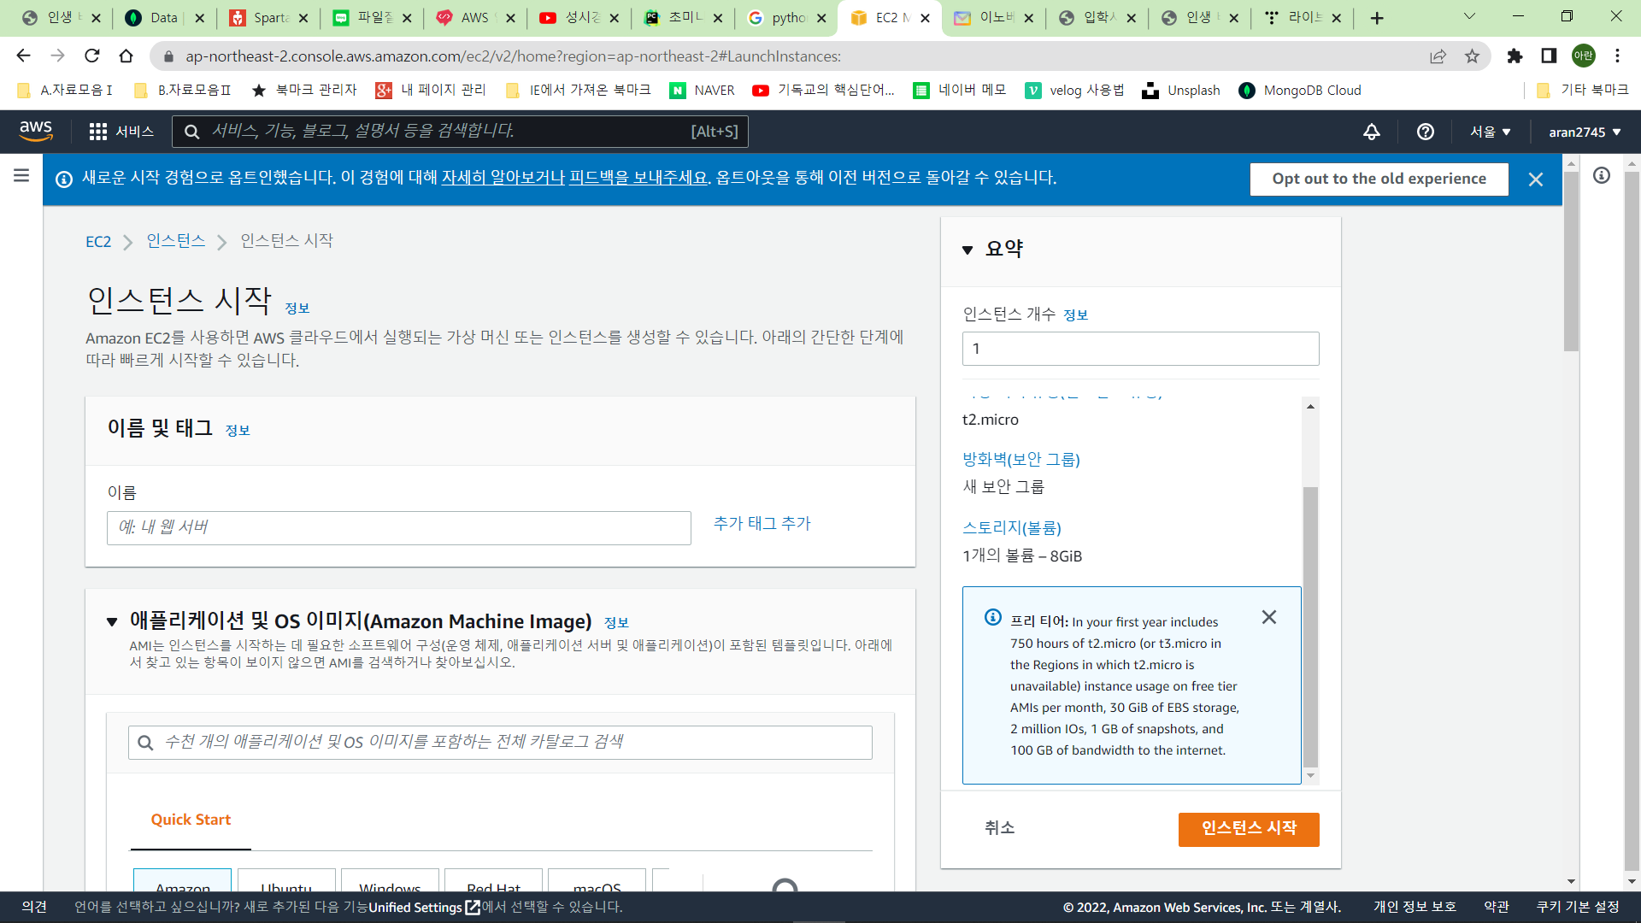Switch to the 파일질 browser tab
This screenshot has width=1641, height=923.
[372, 18]
